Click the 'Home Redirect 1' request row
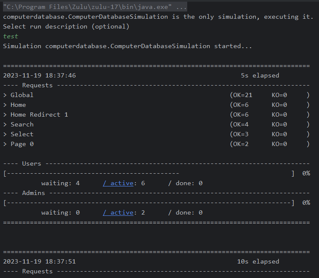This screenshot has height=278, width=319. click(x=156, y=115)
